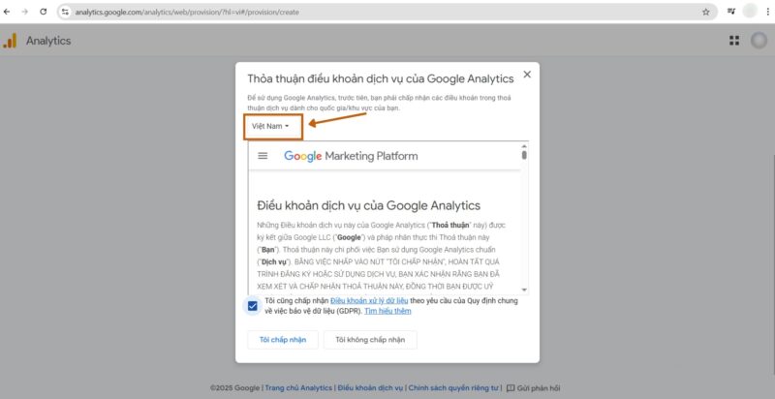Open browser profile avatar
The width and height of the screenshot is (775, 399).
coord(750,11)
